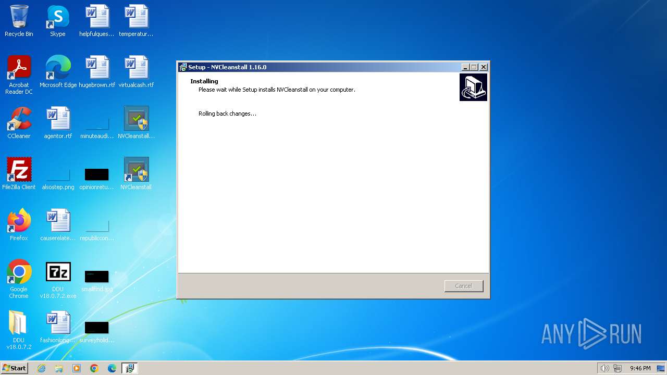Open Windows Media Player from the taskbar

pyautogui.click(x=77, y=368)
